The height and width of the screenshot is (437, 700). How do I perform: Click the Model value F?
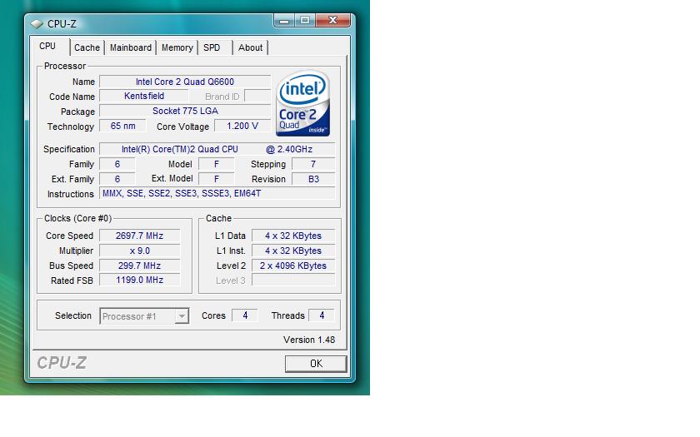pyautogui.click(x=217, y=164)
